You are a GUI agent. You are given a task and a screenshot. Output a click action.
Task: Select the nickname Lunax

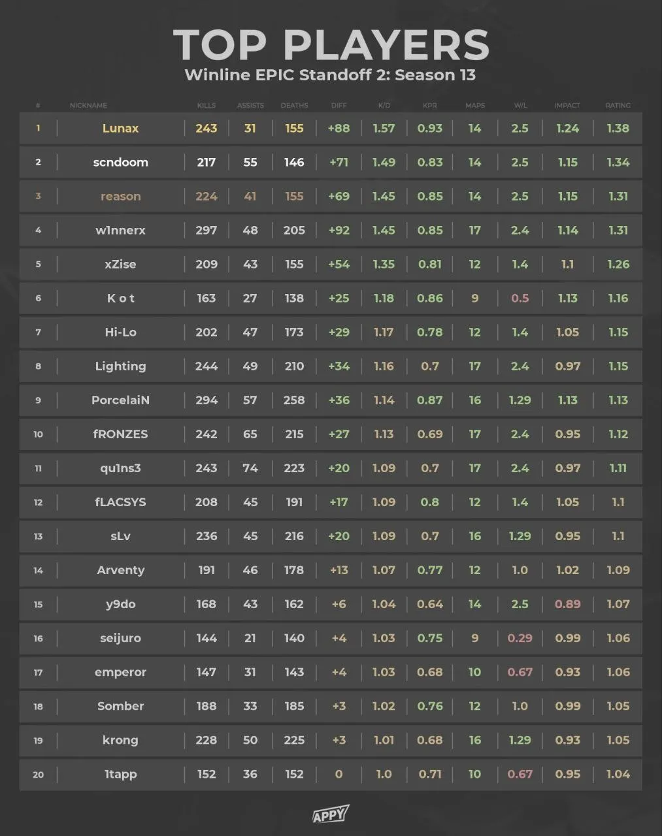120,128
